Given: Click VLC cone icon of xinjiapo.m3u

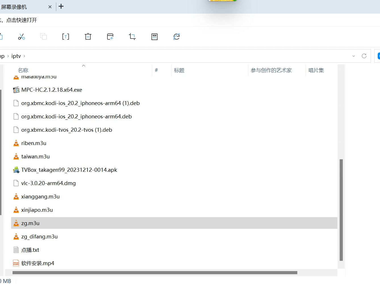Looking at the screenshot, I should tap(16, 210).
